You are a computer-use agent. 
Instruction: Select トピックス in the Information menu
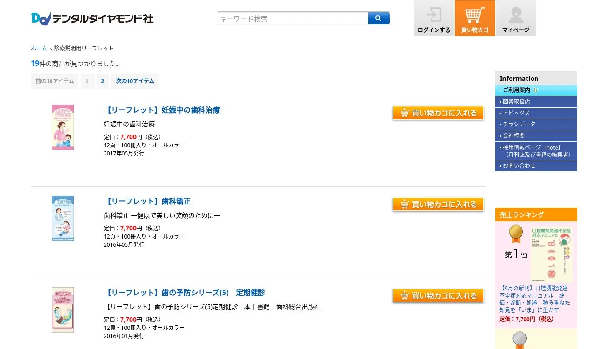[x=516, y=113]
